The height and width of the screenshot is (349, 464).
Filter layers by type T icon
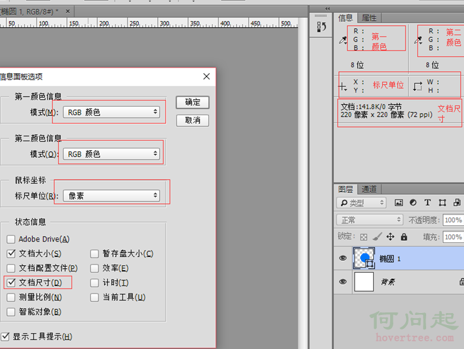(x=427, y=203)
